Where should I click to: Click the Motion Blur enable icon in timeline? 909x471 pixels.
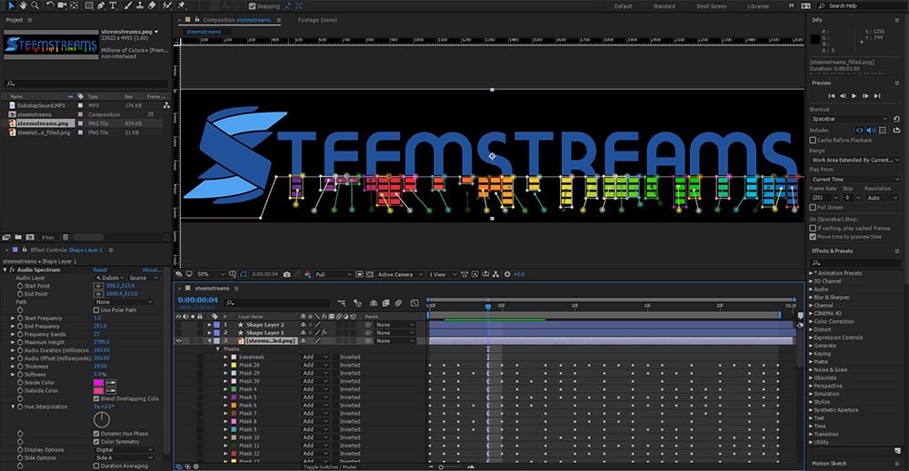[398, 302]
